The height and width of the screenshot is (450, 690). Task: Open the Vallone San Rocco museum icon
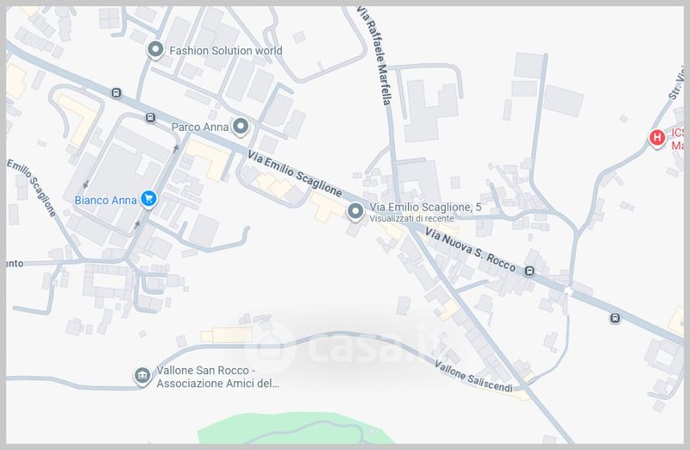(141, 377)
